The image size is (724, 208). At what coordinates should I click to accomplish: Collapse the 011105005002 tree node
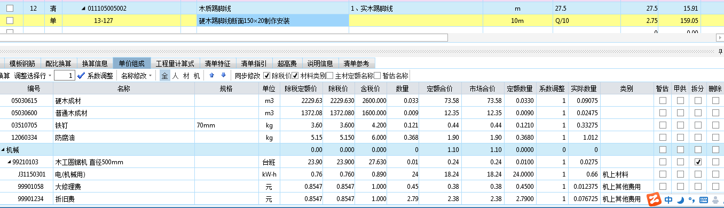pyautogui.click(x=83, y=9)
